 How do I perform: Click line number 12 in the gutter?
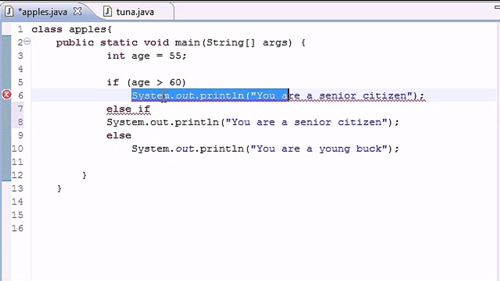click(17, 175)
